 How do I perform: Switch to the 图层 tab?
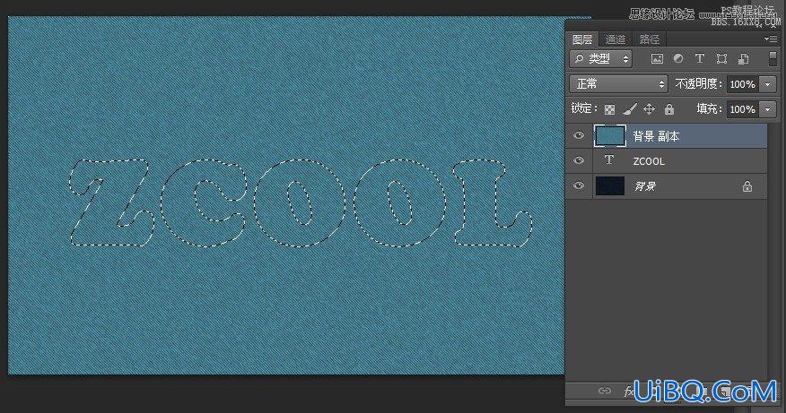pyautogui.click(x=582, y=39)
